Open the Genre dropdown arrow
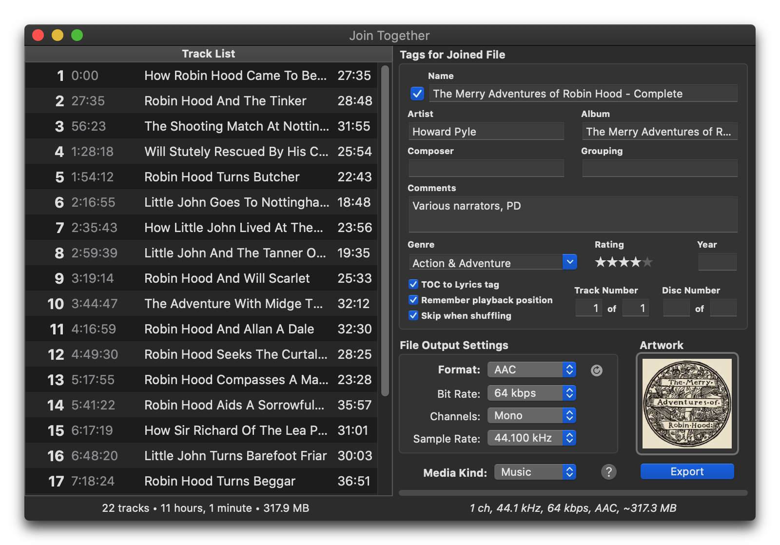 point(569,262)
